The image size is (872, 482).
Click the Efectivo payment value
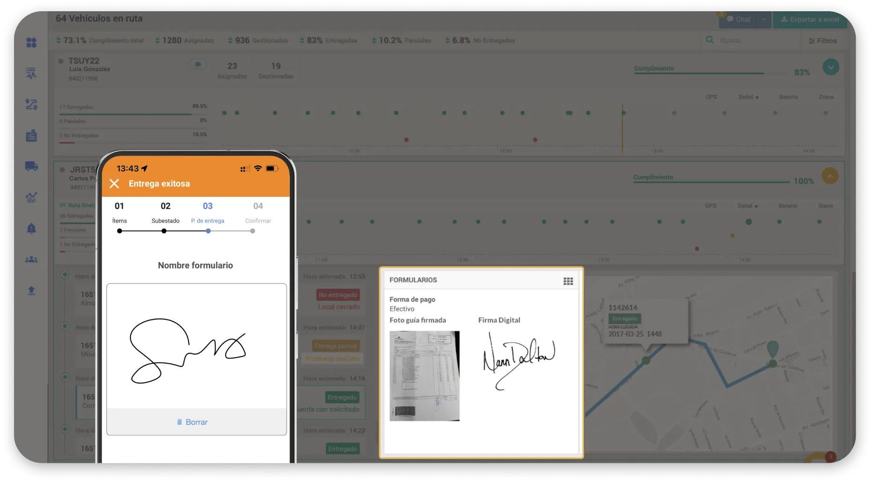(x=402, y=309)
